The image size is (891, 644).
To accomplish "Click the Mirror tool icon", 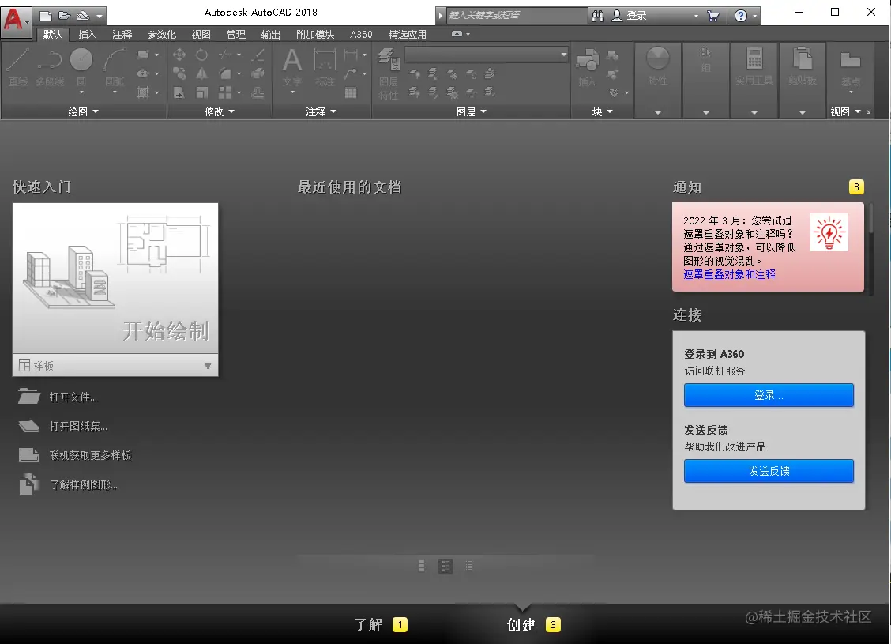I will coord(201,73).
